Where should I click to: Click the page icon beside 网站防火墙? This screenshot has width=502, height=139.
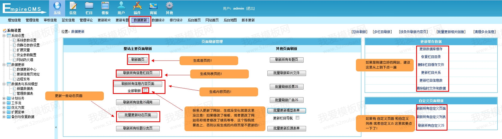coord(14,60)
